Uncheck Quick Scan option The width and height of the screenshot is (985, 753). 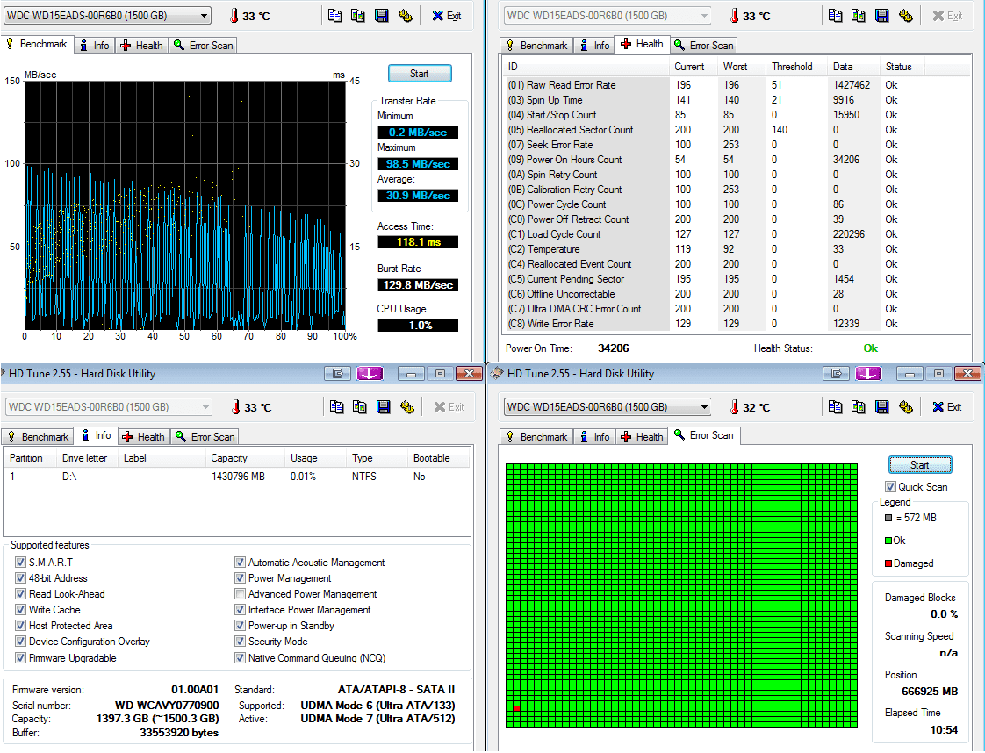coord(890,487)
